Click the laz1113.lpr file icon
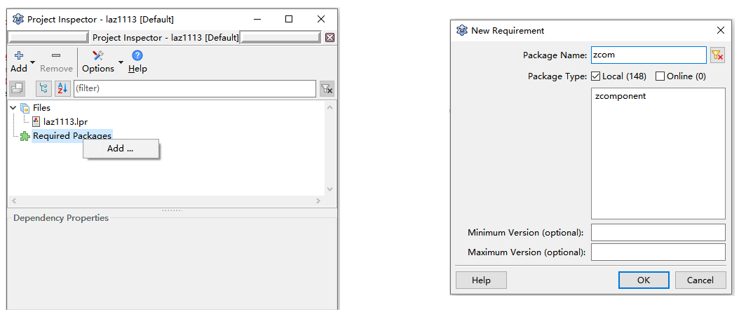Viewport: 746px width, 319px height. click(x=36, y=122)
